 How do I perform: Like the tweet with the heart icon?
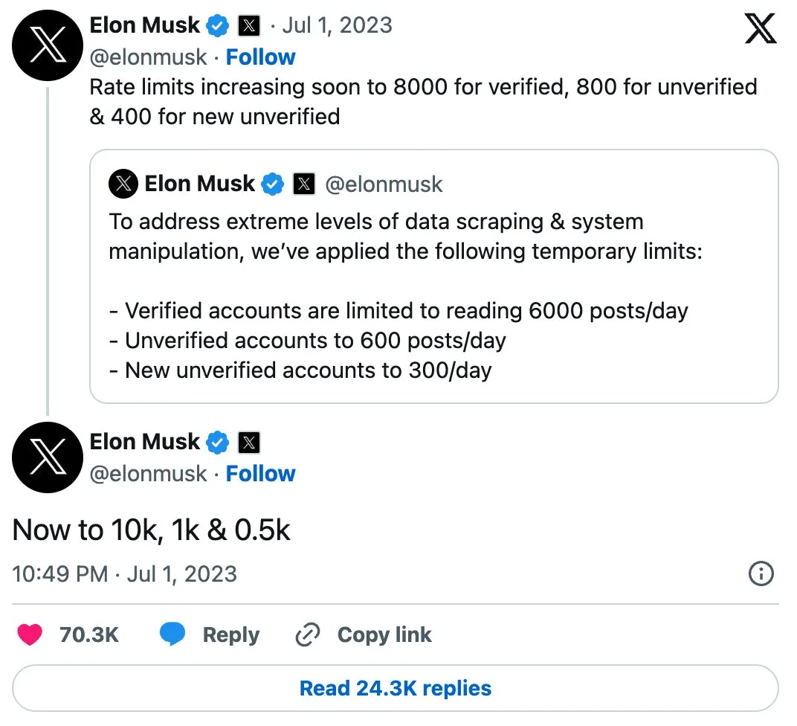click(x=30, y=635)
